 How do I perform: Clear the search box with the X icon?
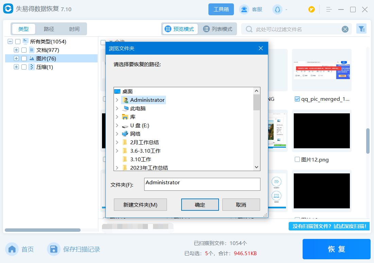345,29
